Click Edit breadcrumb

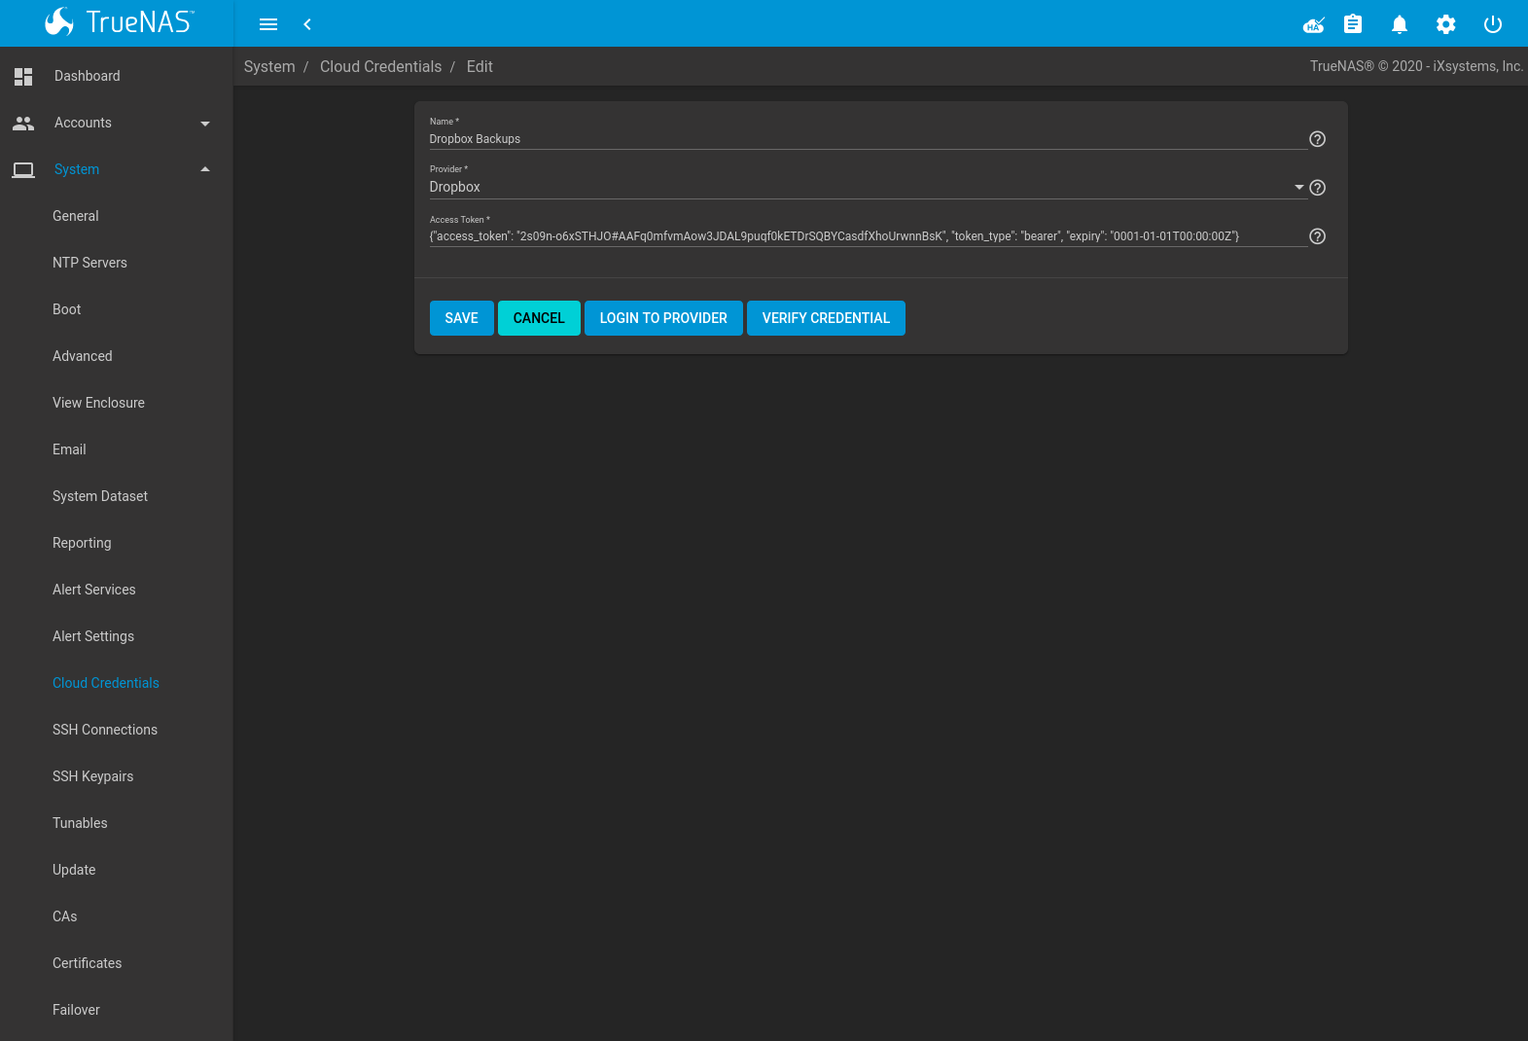[x=480, y=66]
